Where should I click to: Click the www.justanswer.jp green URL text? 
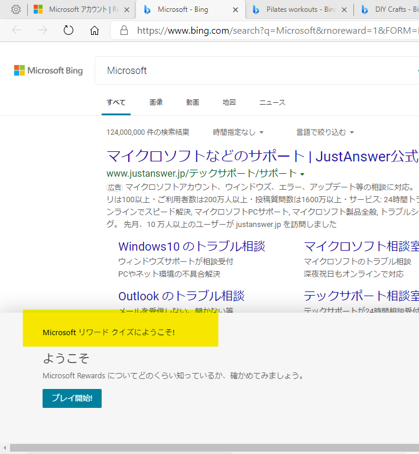(202, 173)
